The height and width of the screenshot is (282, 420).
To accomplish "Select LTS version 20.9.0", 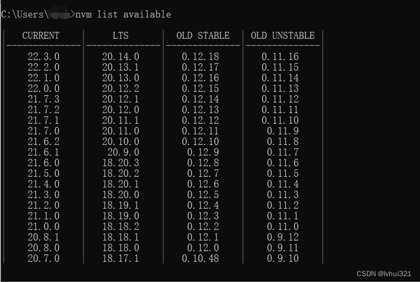I will pyautogui.click(x=123, y=152).
